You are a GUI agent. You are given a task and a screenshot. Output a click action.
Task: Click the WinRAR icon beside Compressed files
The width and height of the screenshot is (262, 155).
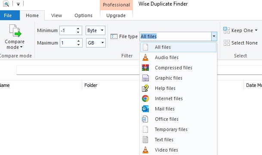tap(145, 68)
